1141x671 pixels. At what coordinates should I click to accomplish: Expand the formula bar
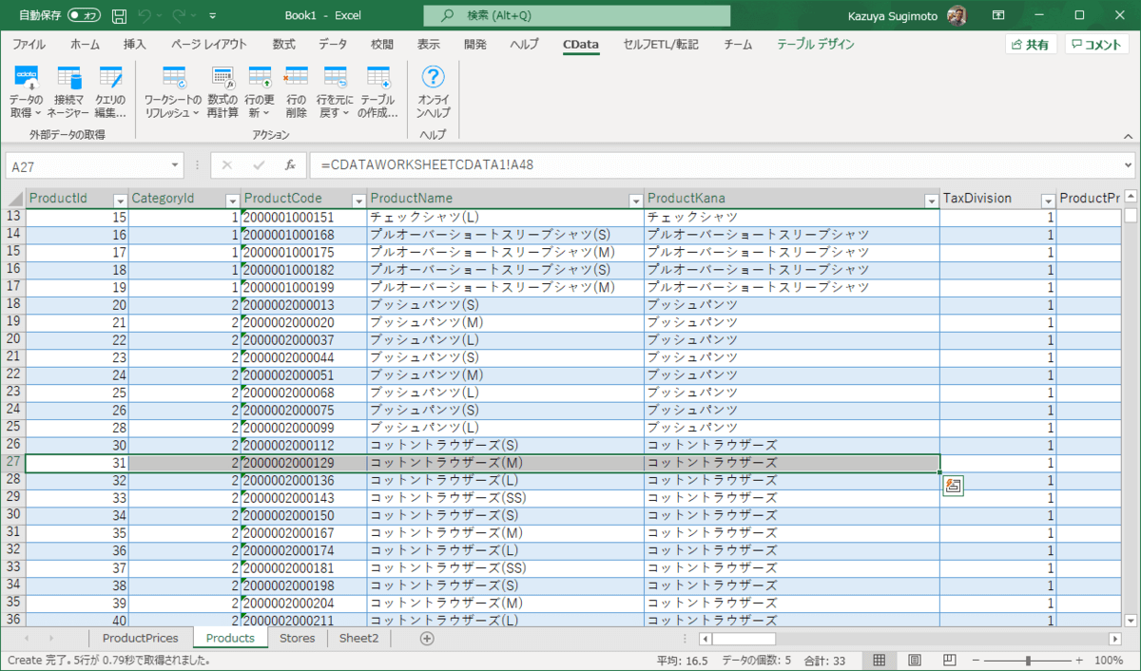1127,164
